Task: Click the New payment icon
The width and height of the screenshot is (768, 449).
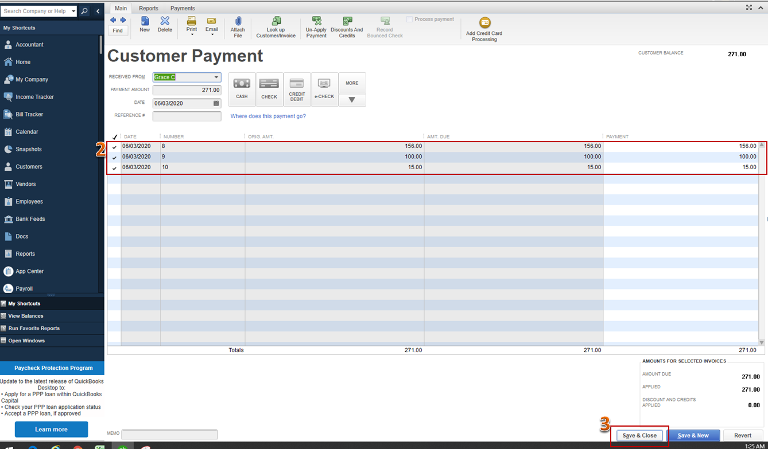Action: [145, 22]
